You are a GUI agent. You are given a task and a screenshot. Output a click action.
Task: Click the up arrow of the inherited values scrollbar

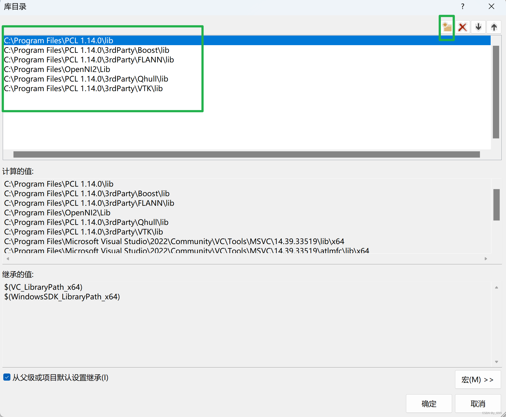click(x=496, y=287)
